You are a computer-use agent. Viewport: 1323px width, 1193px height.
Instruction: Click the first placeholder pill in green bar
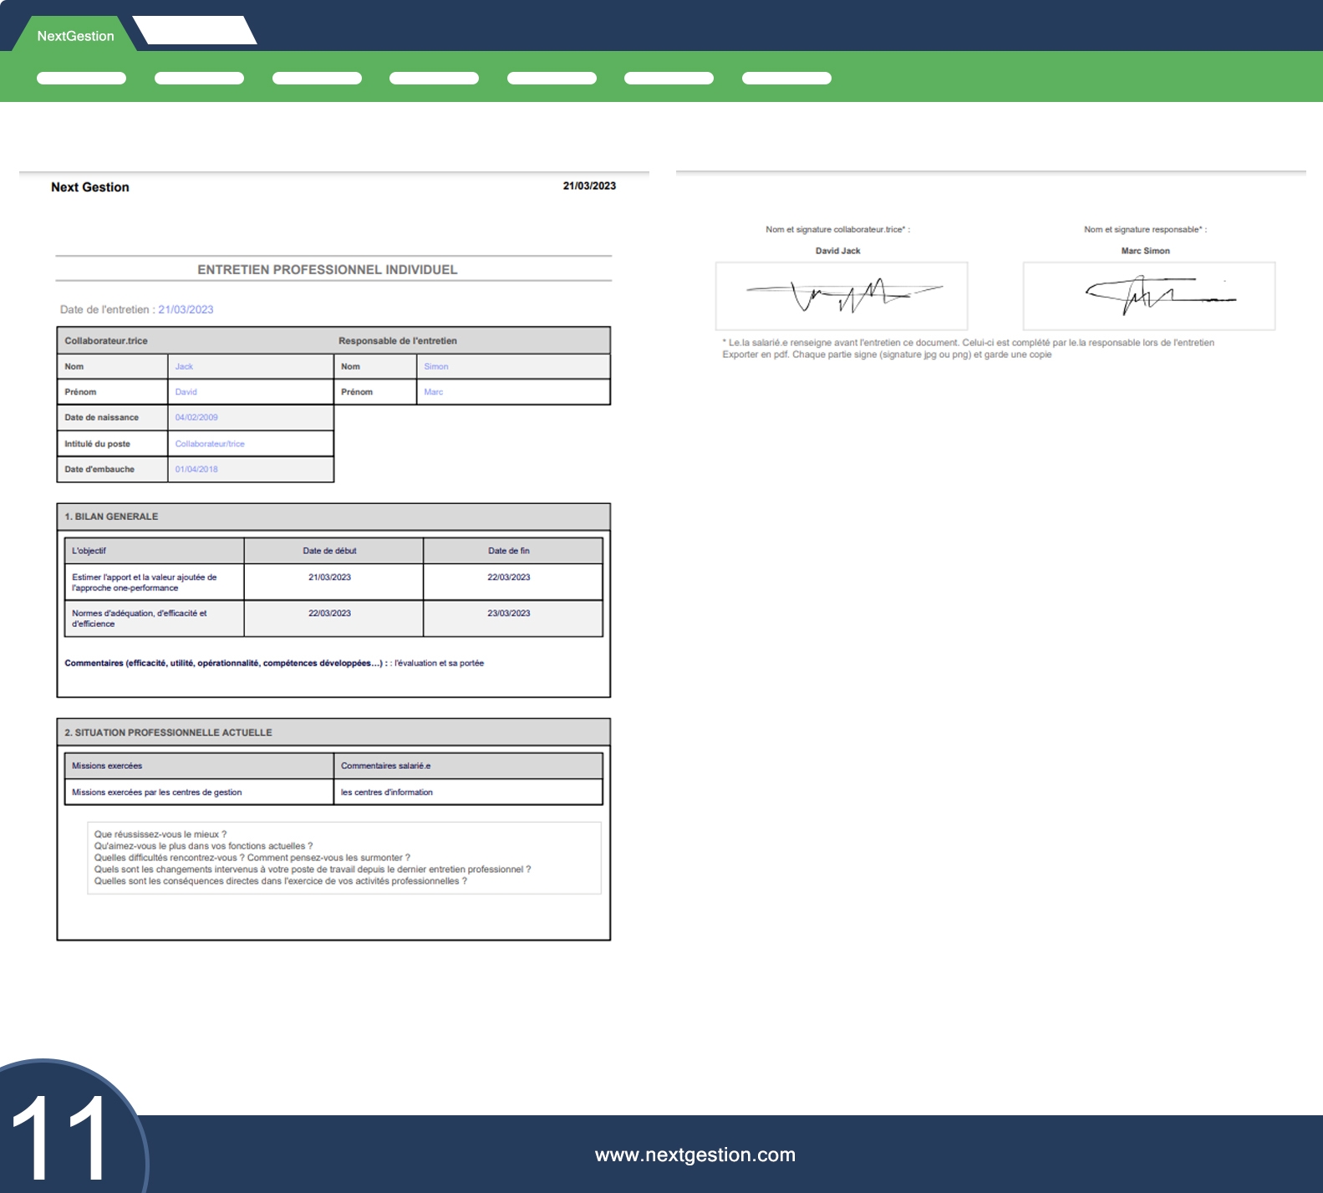coord(81,79)
